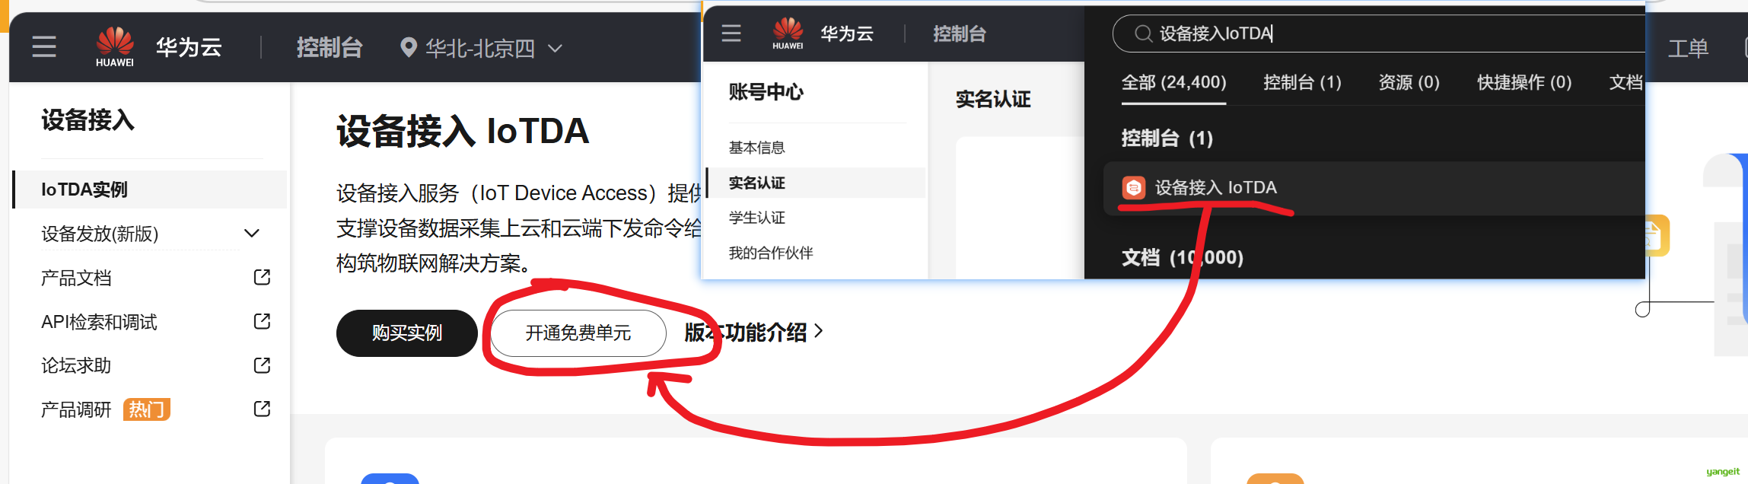Select the 控制台 (1) search tab
The height and width of the screenshot is (484, 1748).
click(x=1302, y=82)
